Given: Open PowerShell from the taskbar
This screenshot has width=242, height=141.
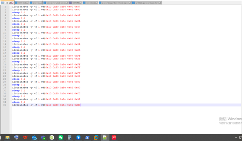Looking at the screenshot, I should [x=87, y=137].
